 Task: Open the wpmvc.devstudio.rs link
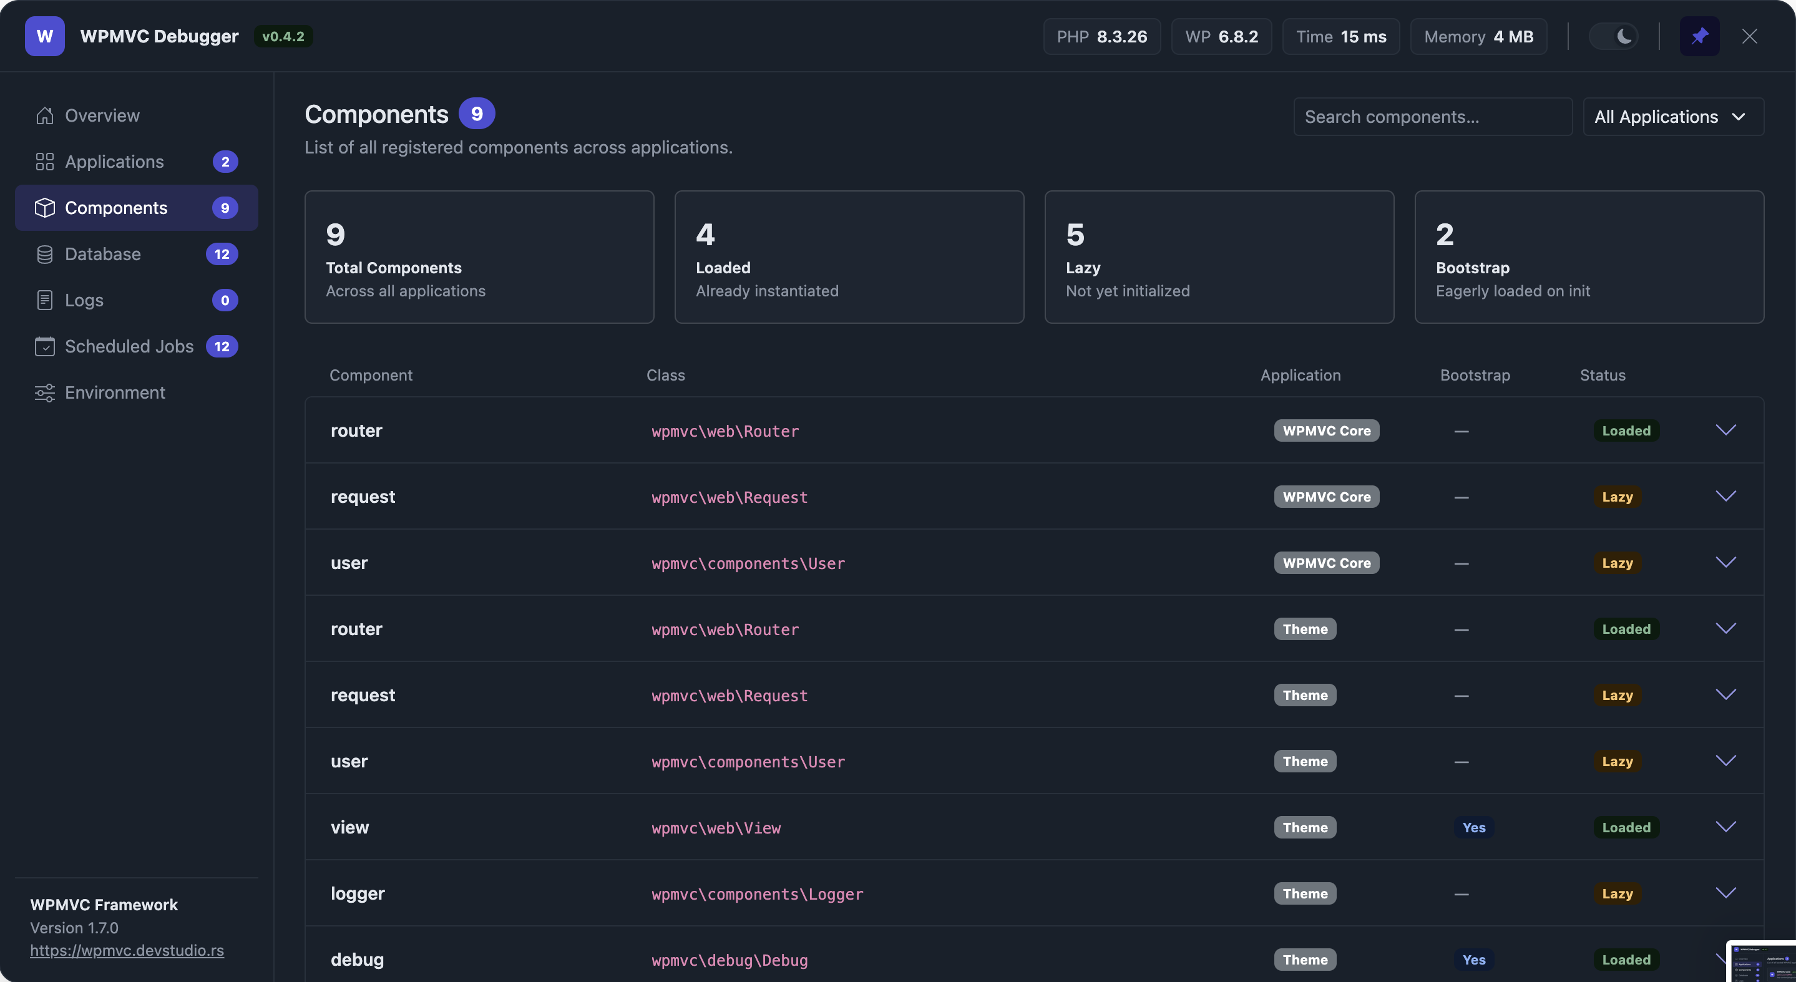click(127, 950)
